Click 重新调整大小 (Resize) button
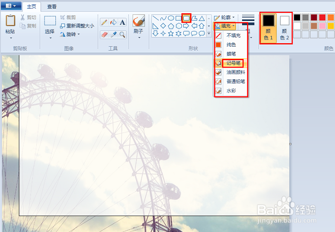The width and height of the screenshot is (335, 232). (77, 26)
